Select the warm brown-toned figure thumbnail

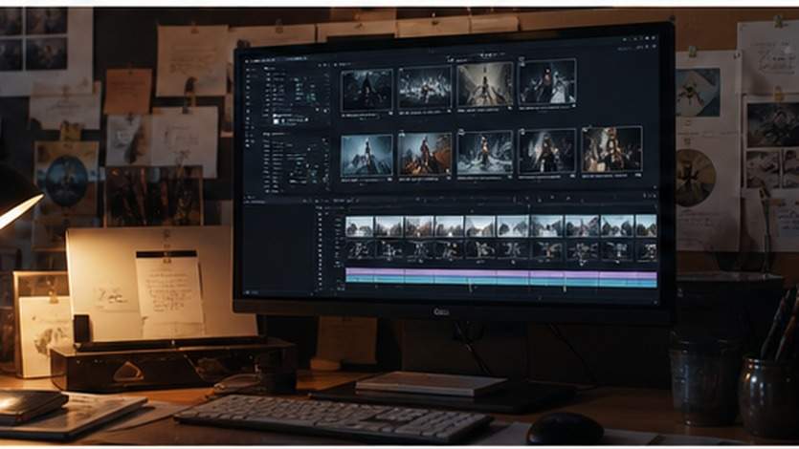click(611, 151)
